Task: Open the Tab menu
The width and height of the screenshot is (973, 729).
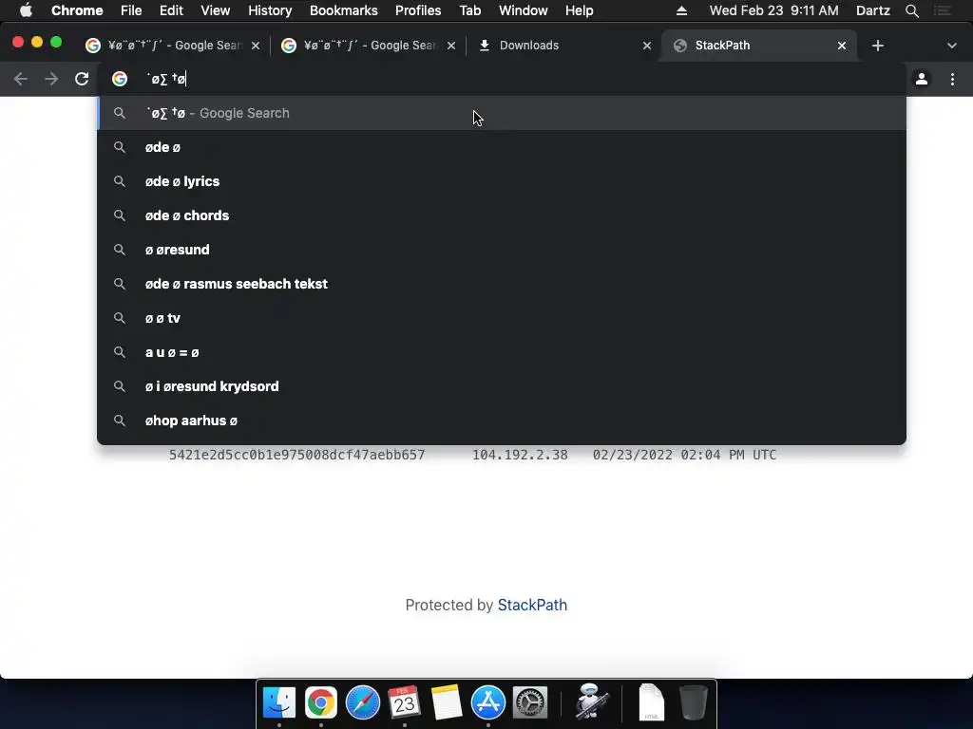Action: (x=469, y=10)
